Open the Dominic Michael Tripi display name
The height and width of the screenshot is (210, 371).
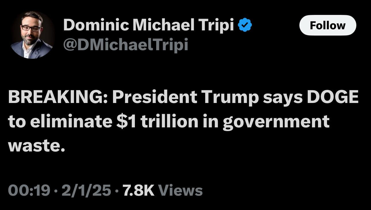tap(148, 25)
